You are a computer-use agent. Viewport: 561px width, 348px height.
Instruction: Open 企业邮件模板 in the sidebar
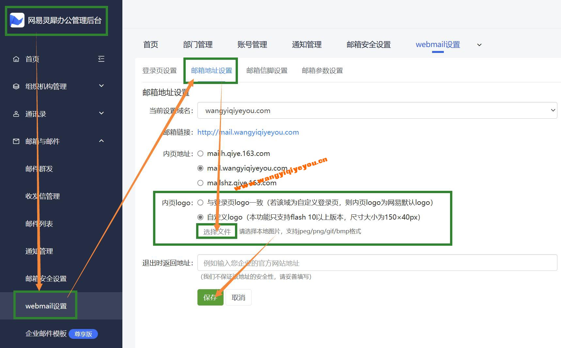point(46,334)
